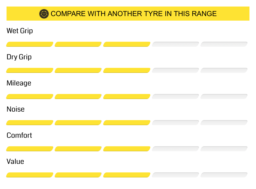The width and height of the screenshot is (256, 189).
Task: Select third Mileage rating segment
Action: tap(127, 97)
